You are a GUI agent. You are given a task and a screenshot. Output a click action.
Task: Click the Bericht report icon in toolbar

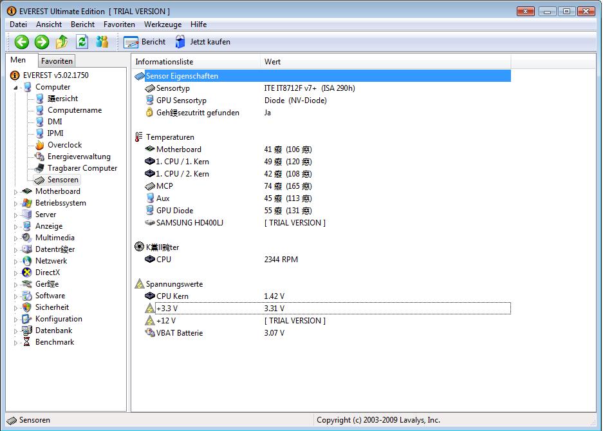point(131,42)
